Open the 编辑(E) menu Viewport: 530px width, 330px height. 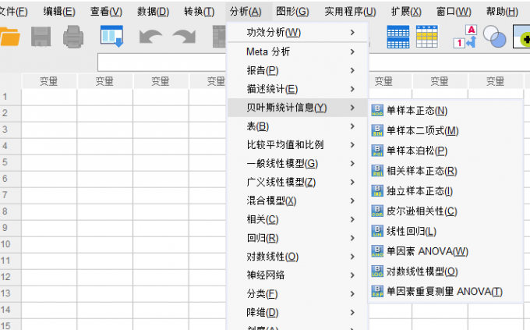(x=59, y=12)
